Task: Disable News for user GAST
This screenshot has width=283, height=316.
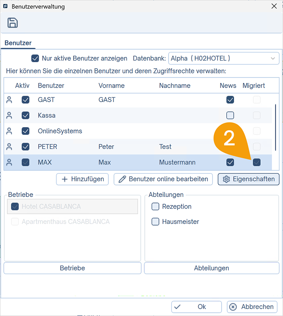Action: [230, 100]
